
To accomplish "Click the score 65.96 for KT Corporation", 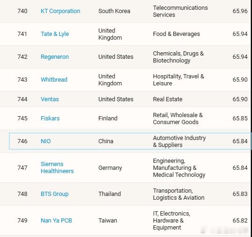I will pos(240,11).
